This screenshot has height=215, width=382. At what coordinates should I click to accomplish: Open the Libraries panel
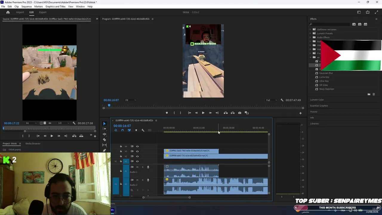[314, 124]
